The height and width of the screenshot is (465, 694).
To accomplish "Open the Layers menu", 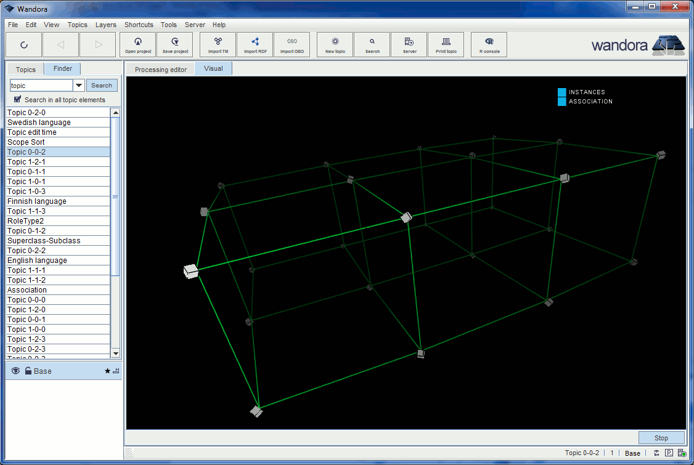I will (x=105, y=25).
